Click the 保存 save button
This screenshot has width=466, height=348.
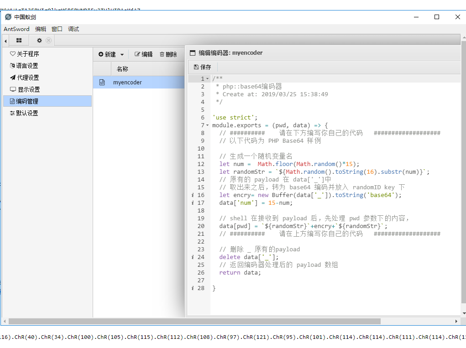click(x=202, y=67)
